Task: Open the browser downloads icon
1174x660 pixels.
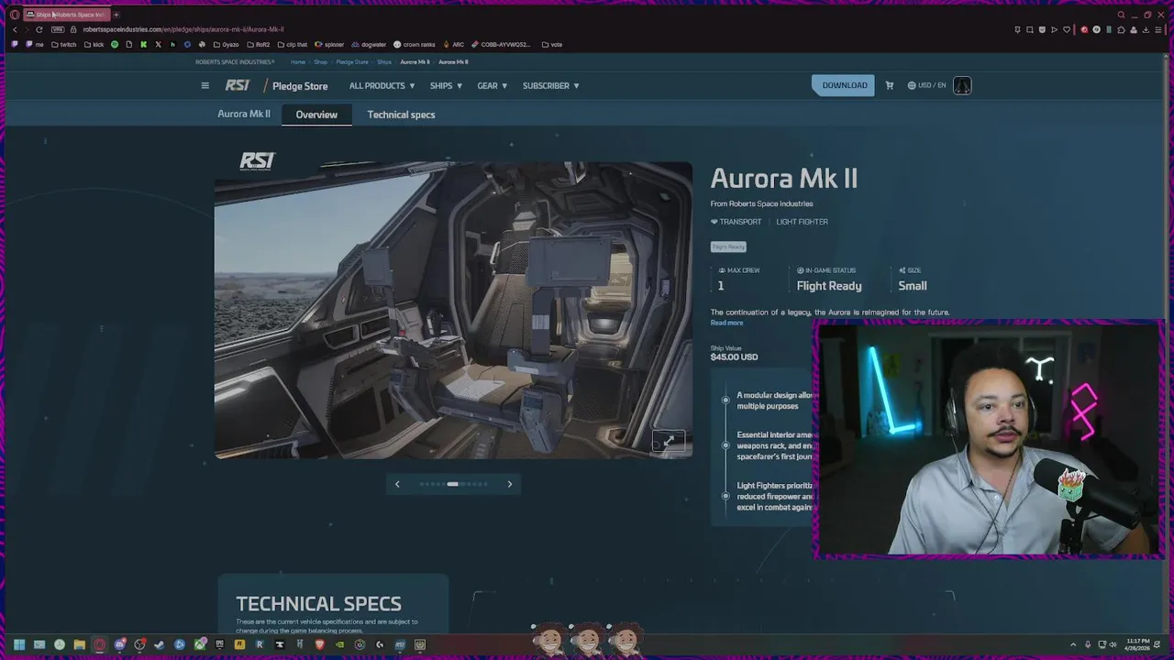Action: pyautogui.click(x=1146, y=29)
